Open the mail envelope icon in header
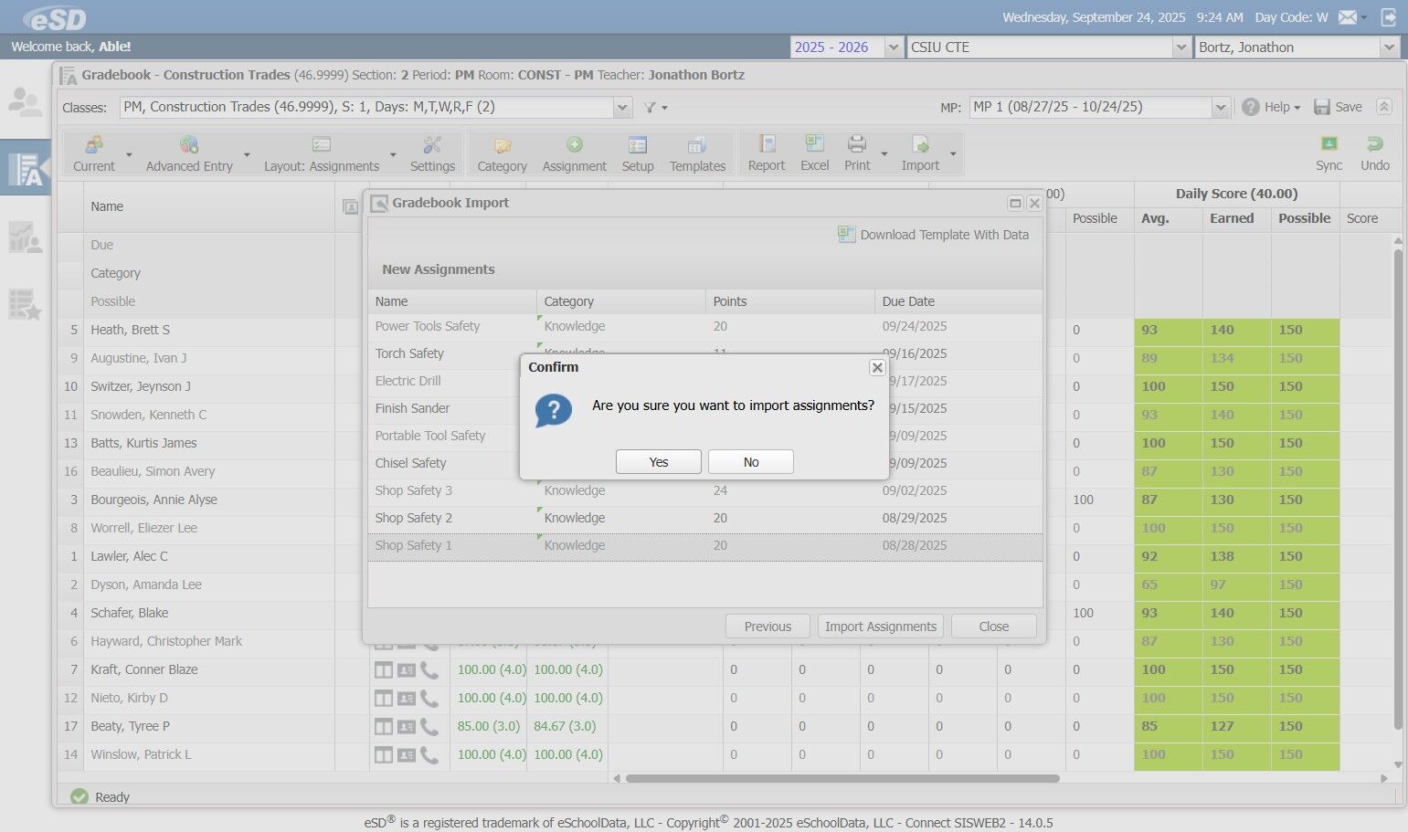Screen dimensions: 1408x832 (1347, 17)
